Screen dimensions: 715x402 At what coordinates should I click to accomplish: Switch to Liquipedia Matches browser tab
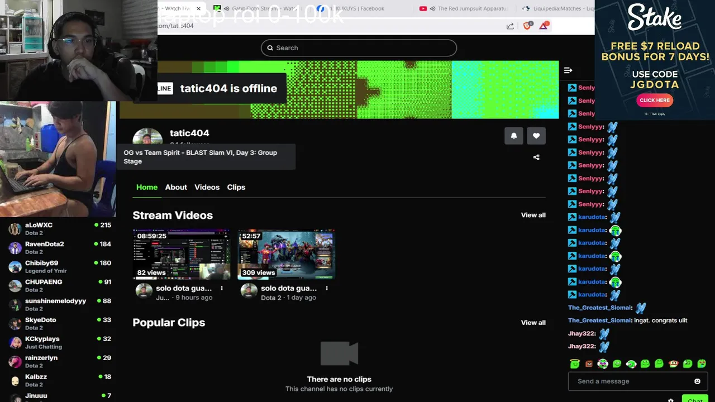click(x=556, y=8)
